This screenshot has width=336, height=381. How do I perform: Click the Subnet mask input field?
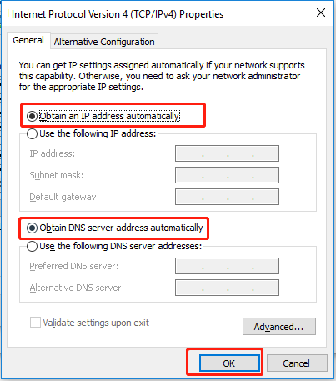point(227,175)
